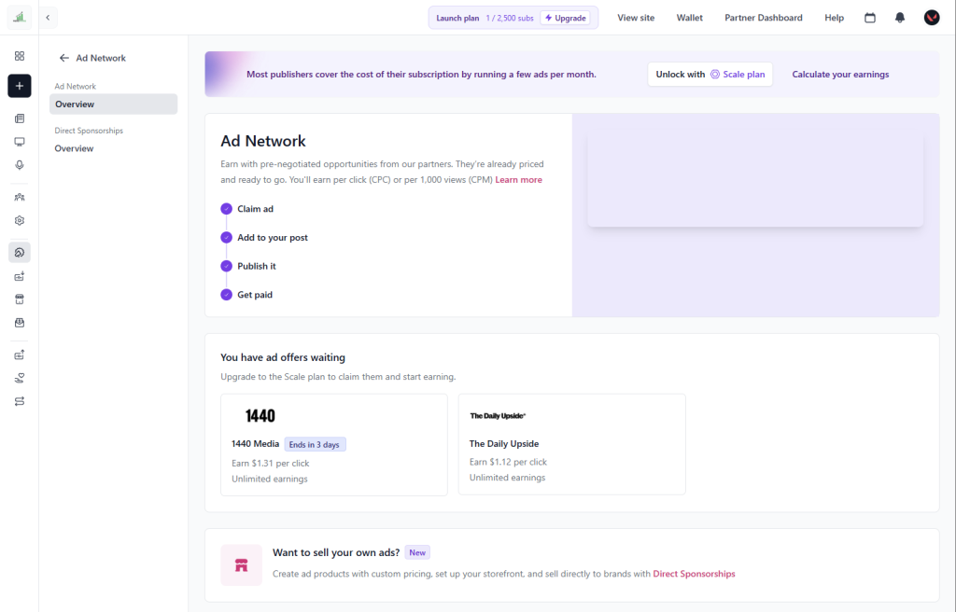956x612 pixels.
Task: Open Wallet in top navigation
Action: [x=690, y=18]
